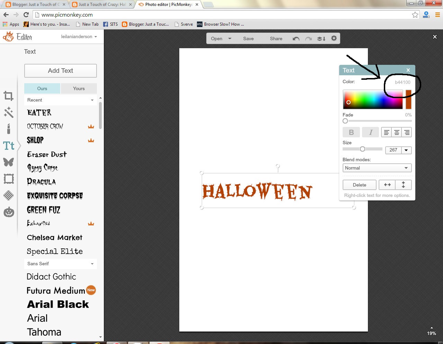443x344 pixels.
Task: Open the settings gear in toolbar
Action: [x=334, y=38]
